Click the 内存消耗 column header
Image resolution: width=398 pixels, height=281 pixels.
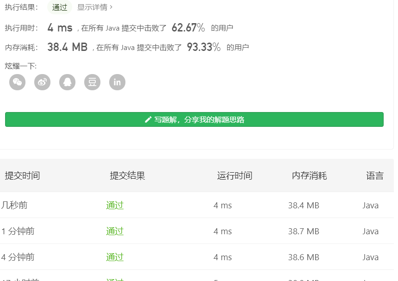click(x=309, y=175)
